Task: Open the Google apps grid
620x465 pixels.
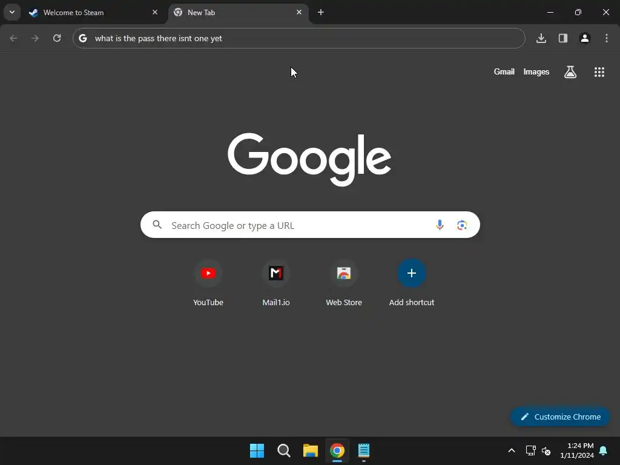Action: [x=599, y=71]
